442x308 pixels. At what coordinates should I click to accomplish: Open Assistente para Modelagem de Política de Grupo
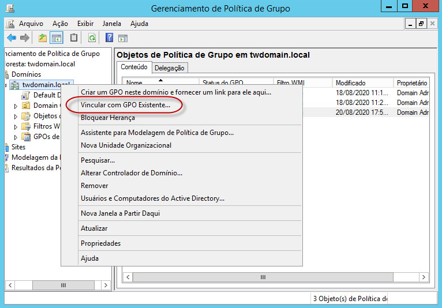[157, 133]
